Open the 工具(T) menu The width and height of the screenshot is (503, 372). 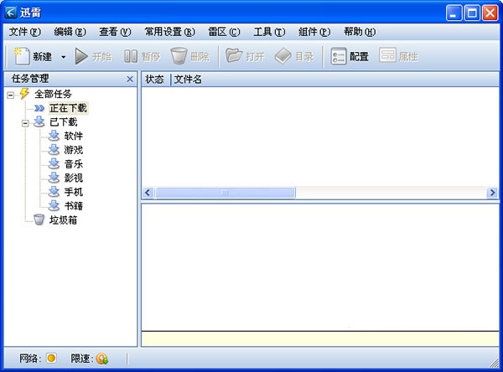pyautogui.click(x=269, y=32)
